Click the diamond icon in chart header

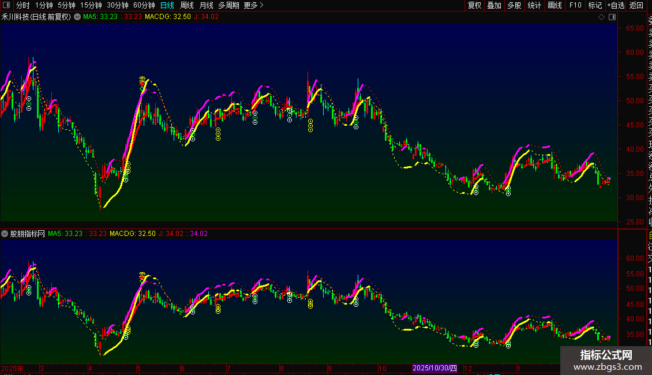click(x=601, y=17)
